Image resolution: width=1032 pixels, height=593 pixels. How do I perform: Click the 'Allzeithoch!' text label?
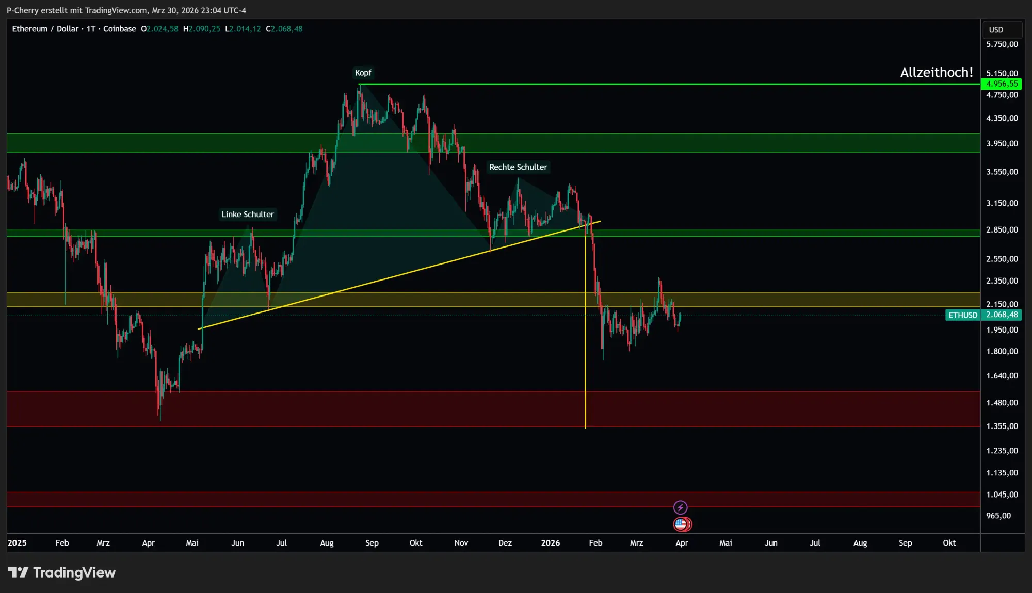coord(936,72)
